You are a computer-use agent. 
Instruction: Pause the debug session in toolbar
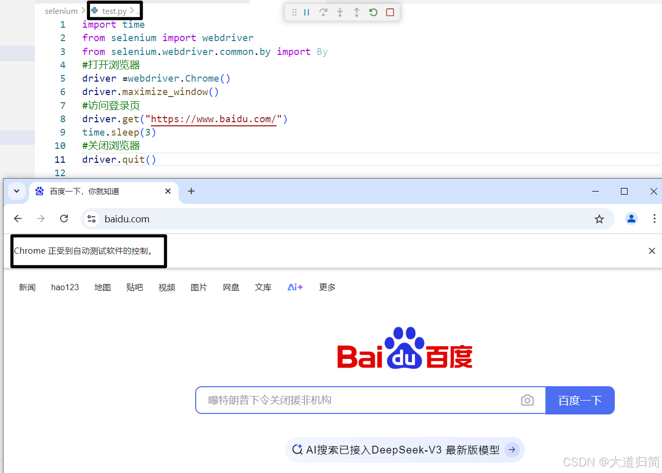click(x=307, y=12)
